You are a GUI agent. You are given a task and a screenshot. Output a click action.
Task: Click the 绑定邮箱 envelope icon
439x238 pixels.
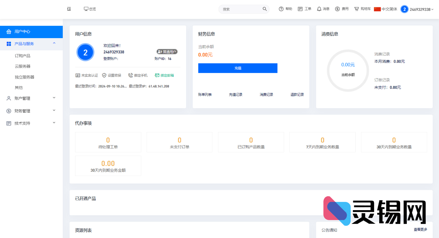pos(157,75)
